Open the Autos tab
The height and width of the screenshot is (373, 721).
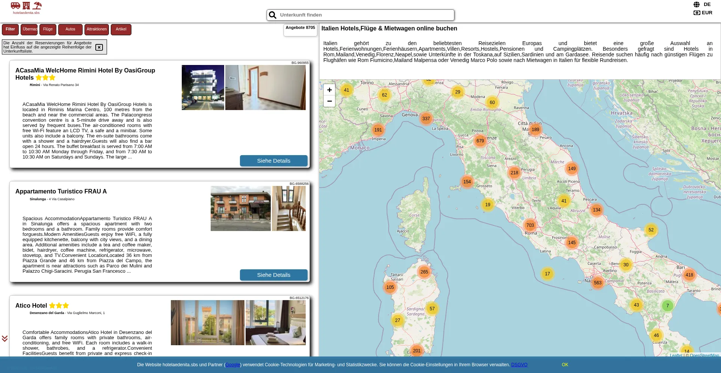click(x=70, y=29)
